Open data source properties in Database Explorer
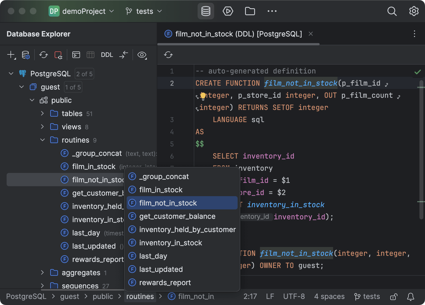The image size is (425, 305). [26, 55]
